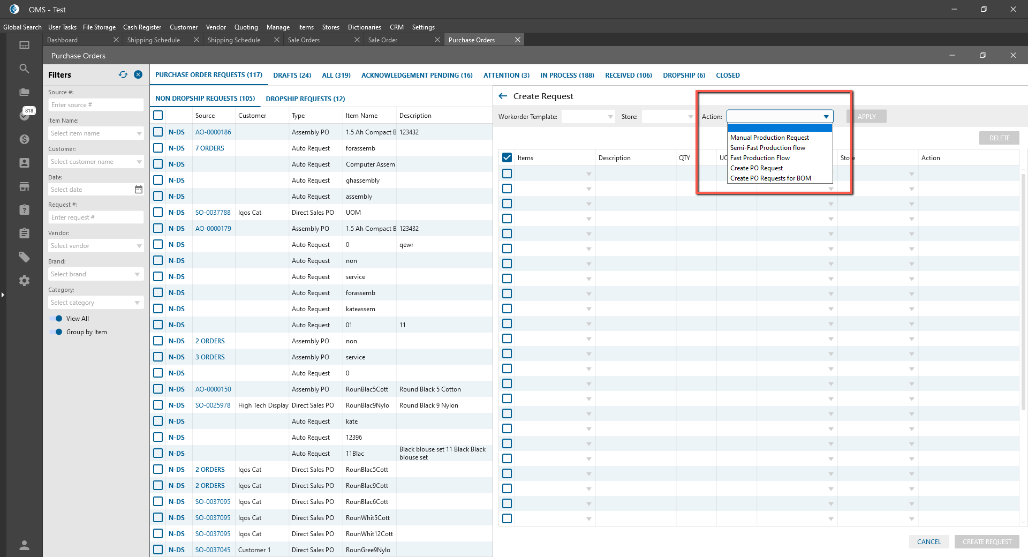The height and width of the screenshot is (557, 1028).
Task: Open the dollar sign cash register icon
Action: coord(24,139)
